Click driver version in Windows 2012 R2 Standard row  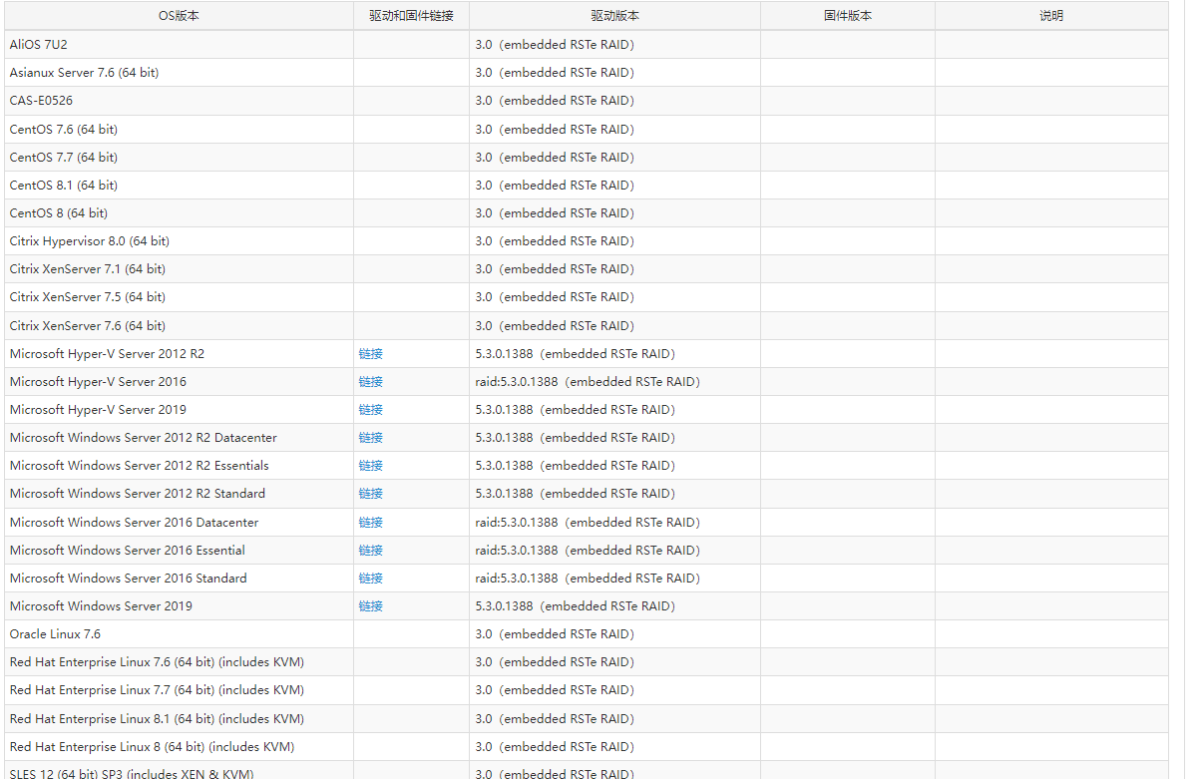(x=575, y=494)
